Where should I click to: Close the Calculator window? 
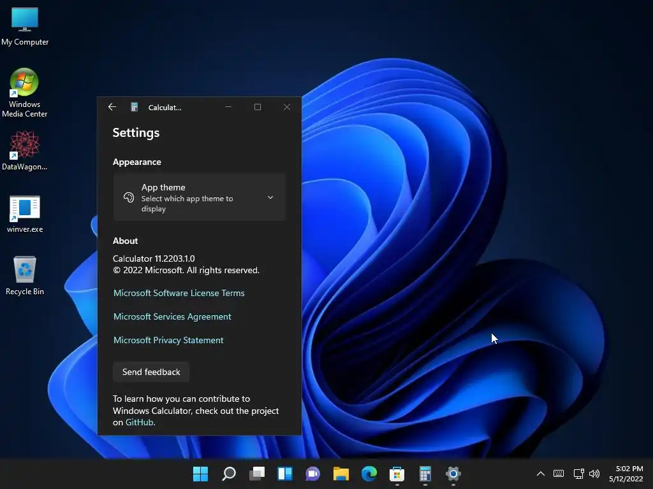point(287,107)
